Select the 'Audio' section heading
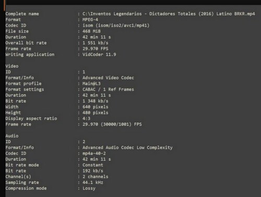This screenshot has height=197, width=261. (x=12, y=136)
